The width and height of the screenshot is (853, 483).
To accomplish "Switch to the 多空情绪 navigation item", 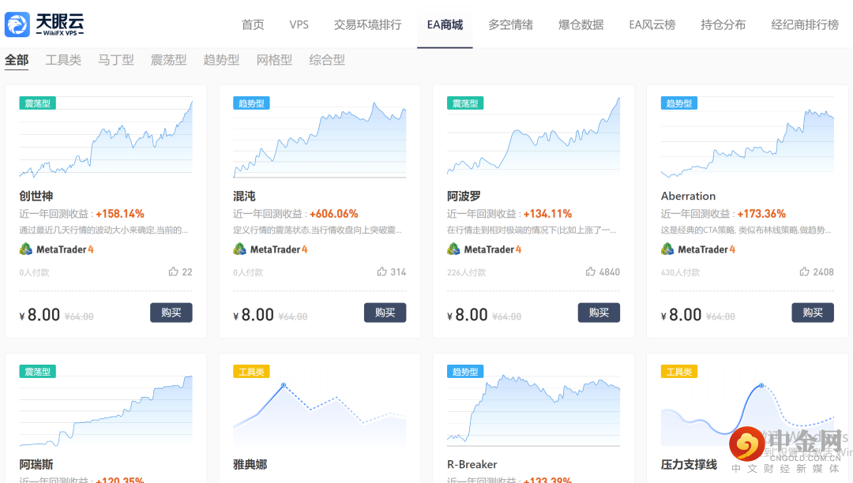I will 512,24.
